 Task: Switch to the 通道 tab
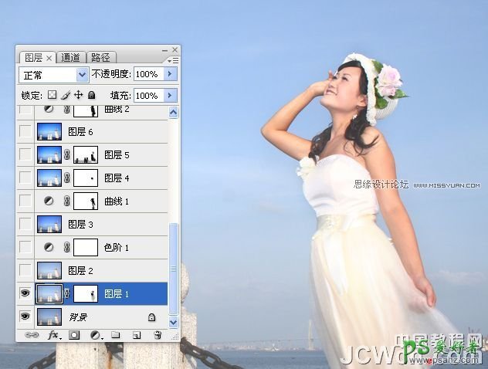70,57
